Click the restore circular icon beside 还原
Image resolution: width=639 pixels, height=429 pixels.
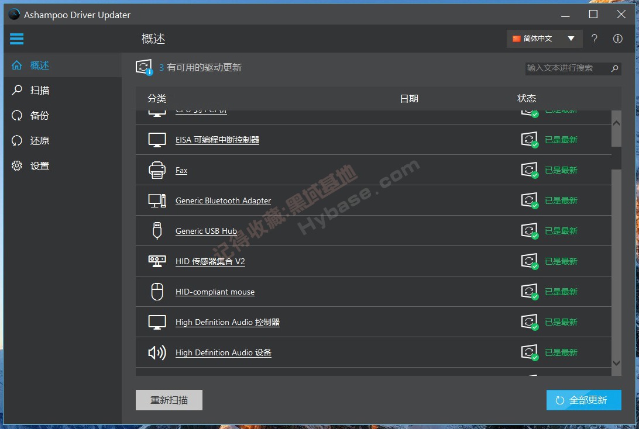click(17, 141)
